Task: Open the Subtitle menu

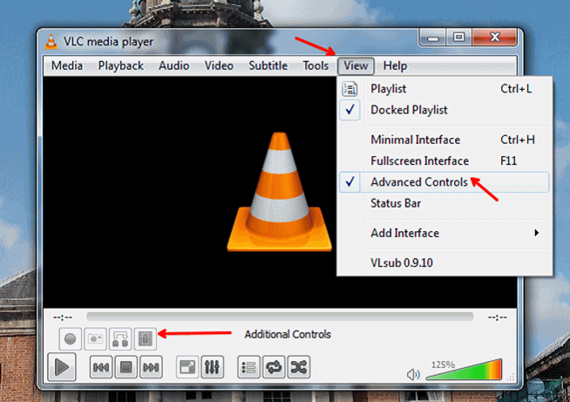Action: [x=268, y=66]
